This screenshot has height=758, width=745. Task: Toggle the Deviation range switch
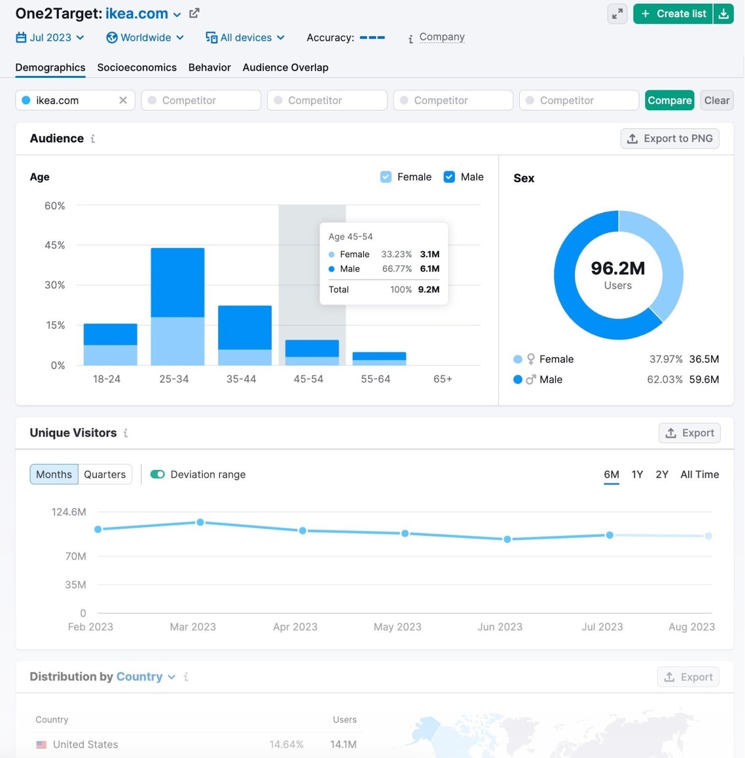[157, 475]
